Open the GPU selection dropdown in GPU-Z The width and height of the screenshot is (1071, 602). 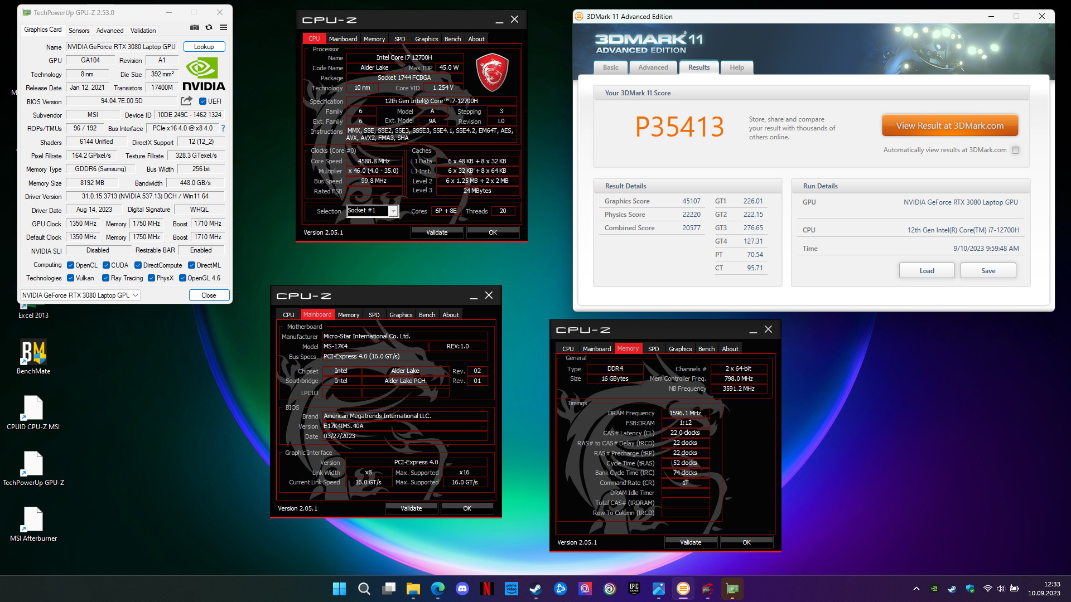80,295
